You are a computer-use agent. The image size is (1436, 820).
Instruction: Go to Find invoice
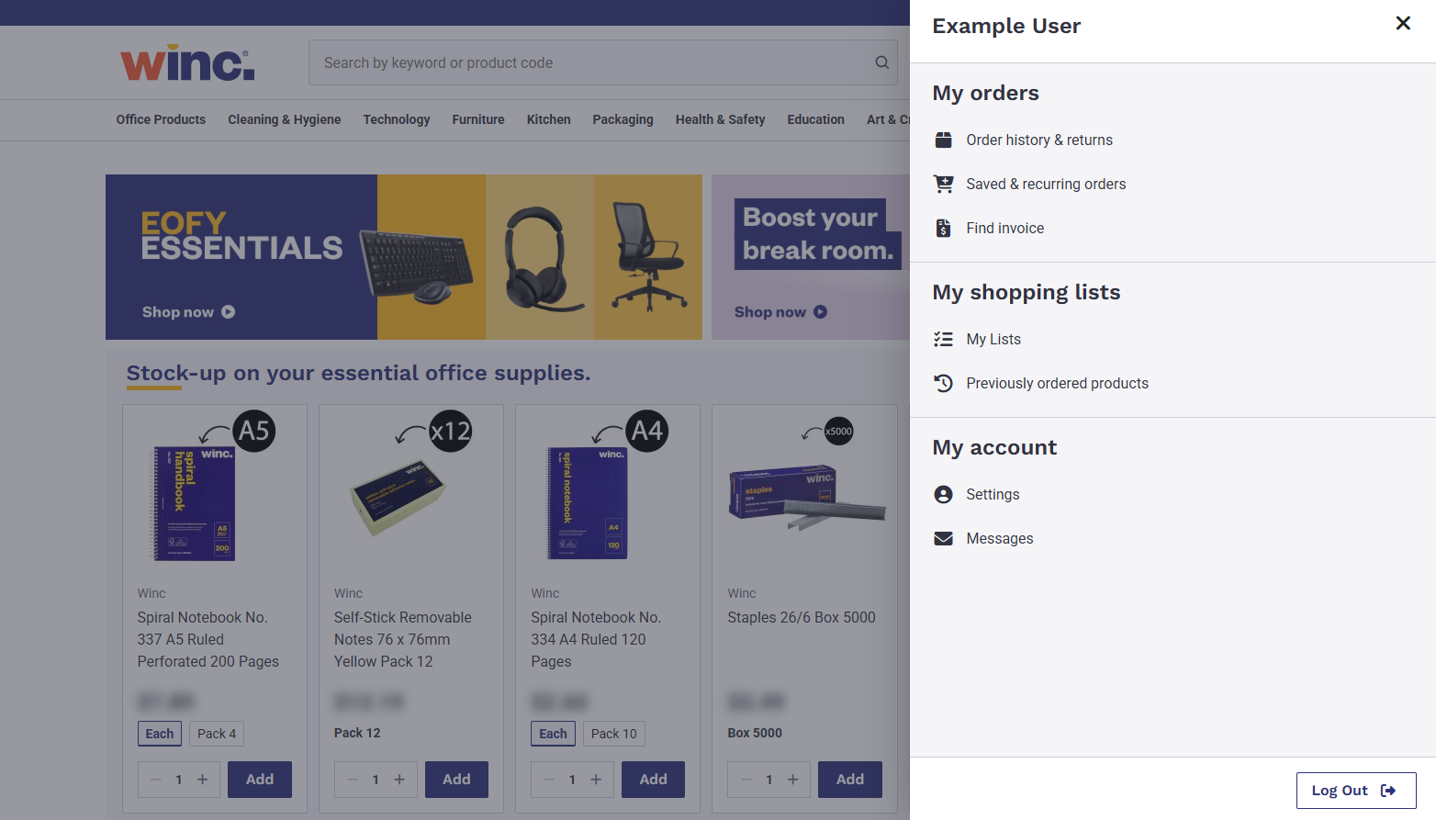1004,228
